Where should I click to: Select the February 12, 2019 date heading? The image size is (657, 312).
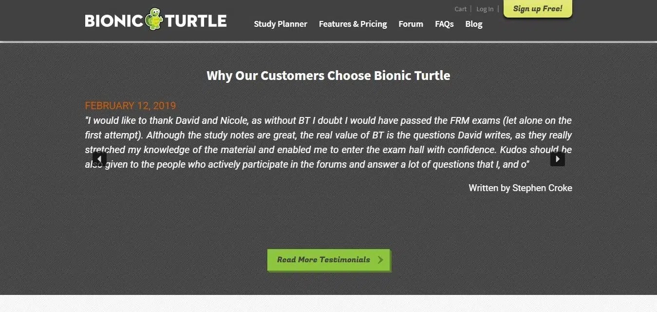point(130,105)
